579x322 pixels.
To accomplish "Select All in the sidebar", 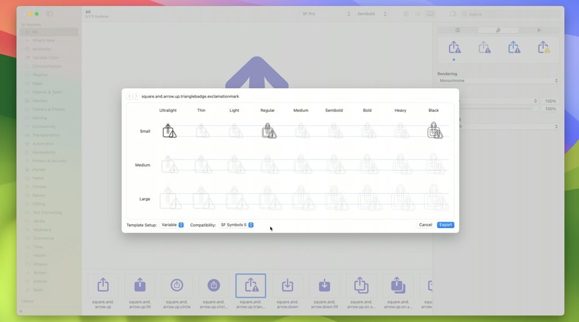I will 49,31.
